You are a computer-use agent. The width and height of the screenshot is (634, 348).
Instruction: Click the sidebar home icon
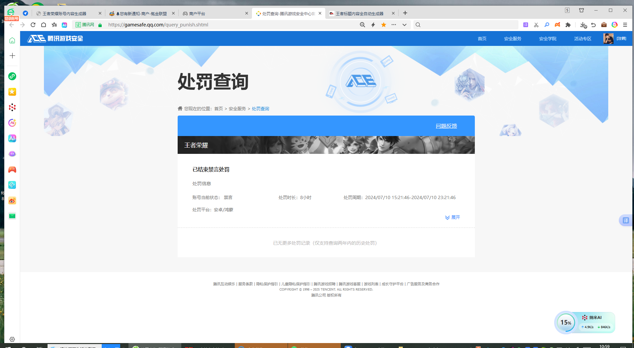(x=12, y=40)
